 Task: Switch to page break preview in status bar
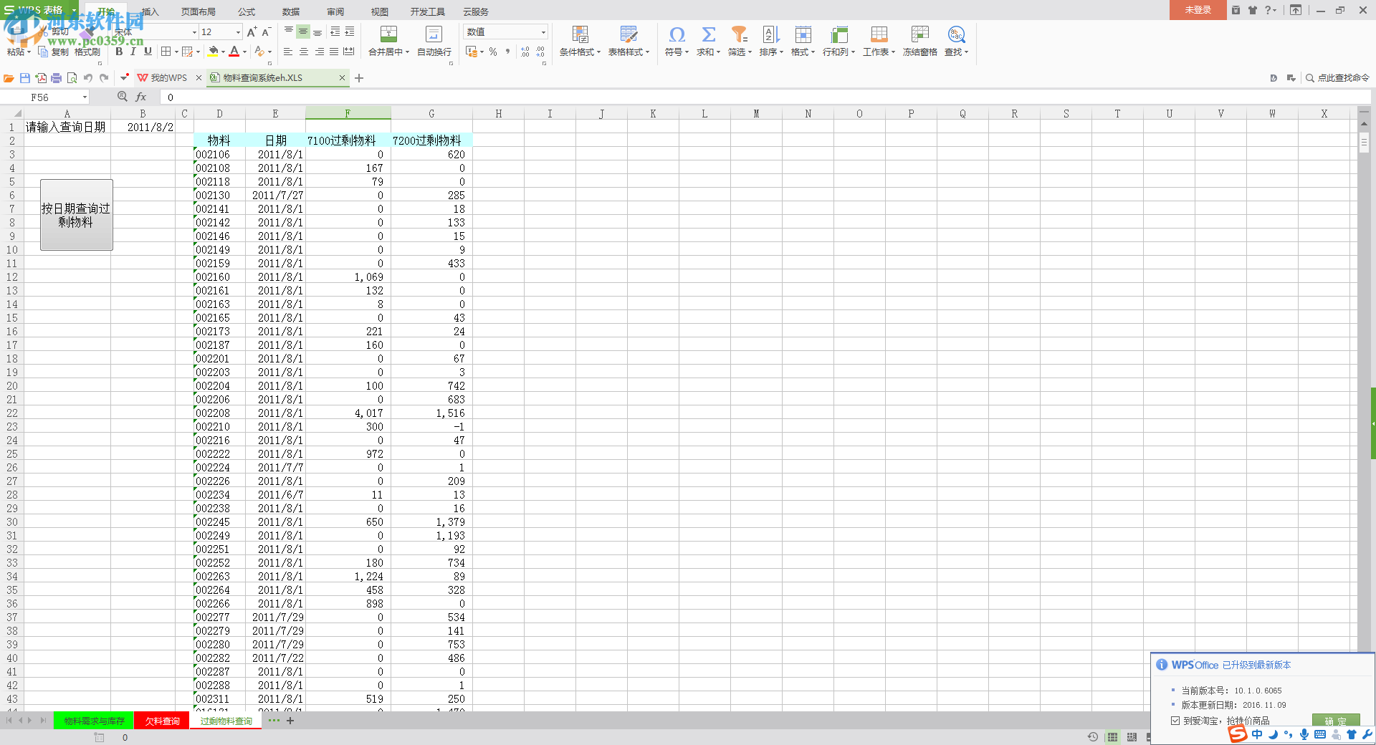pyautogui.click(x=1132, y=737)
